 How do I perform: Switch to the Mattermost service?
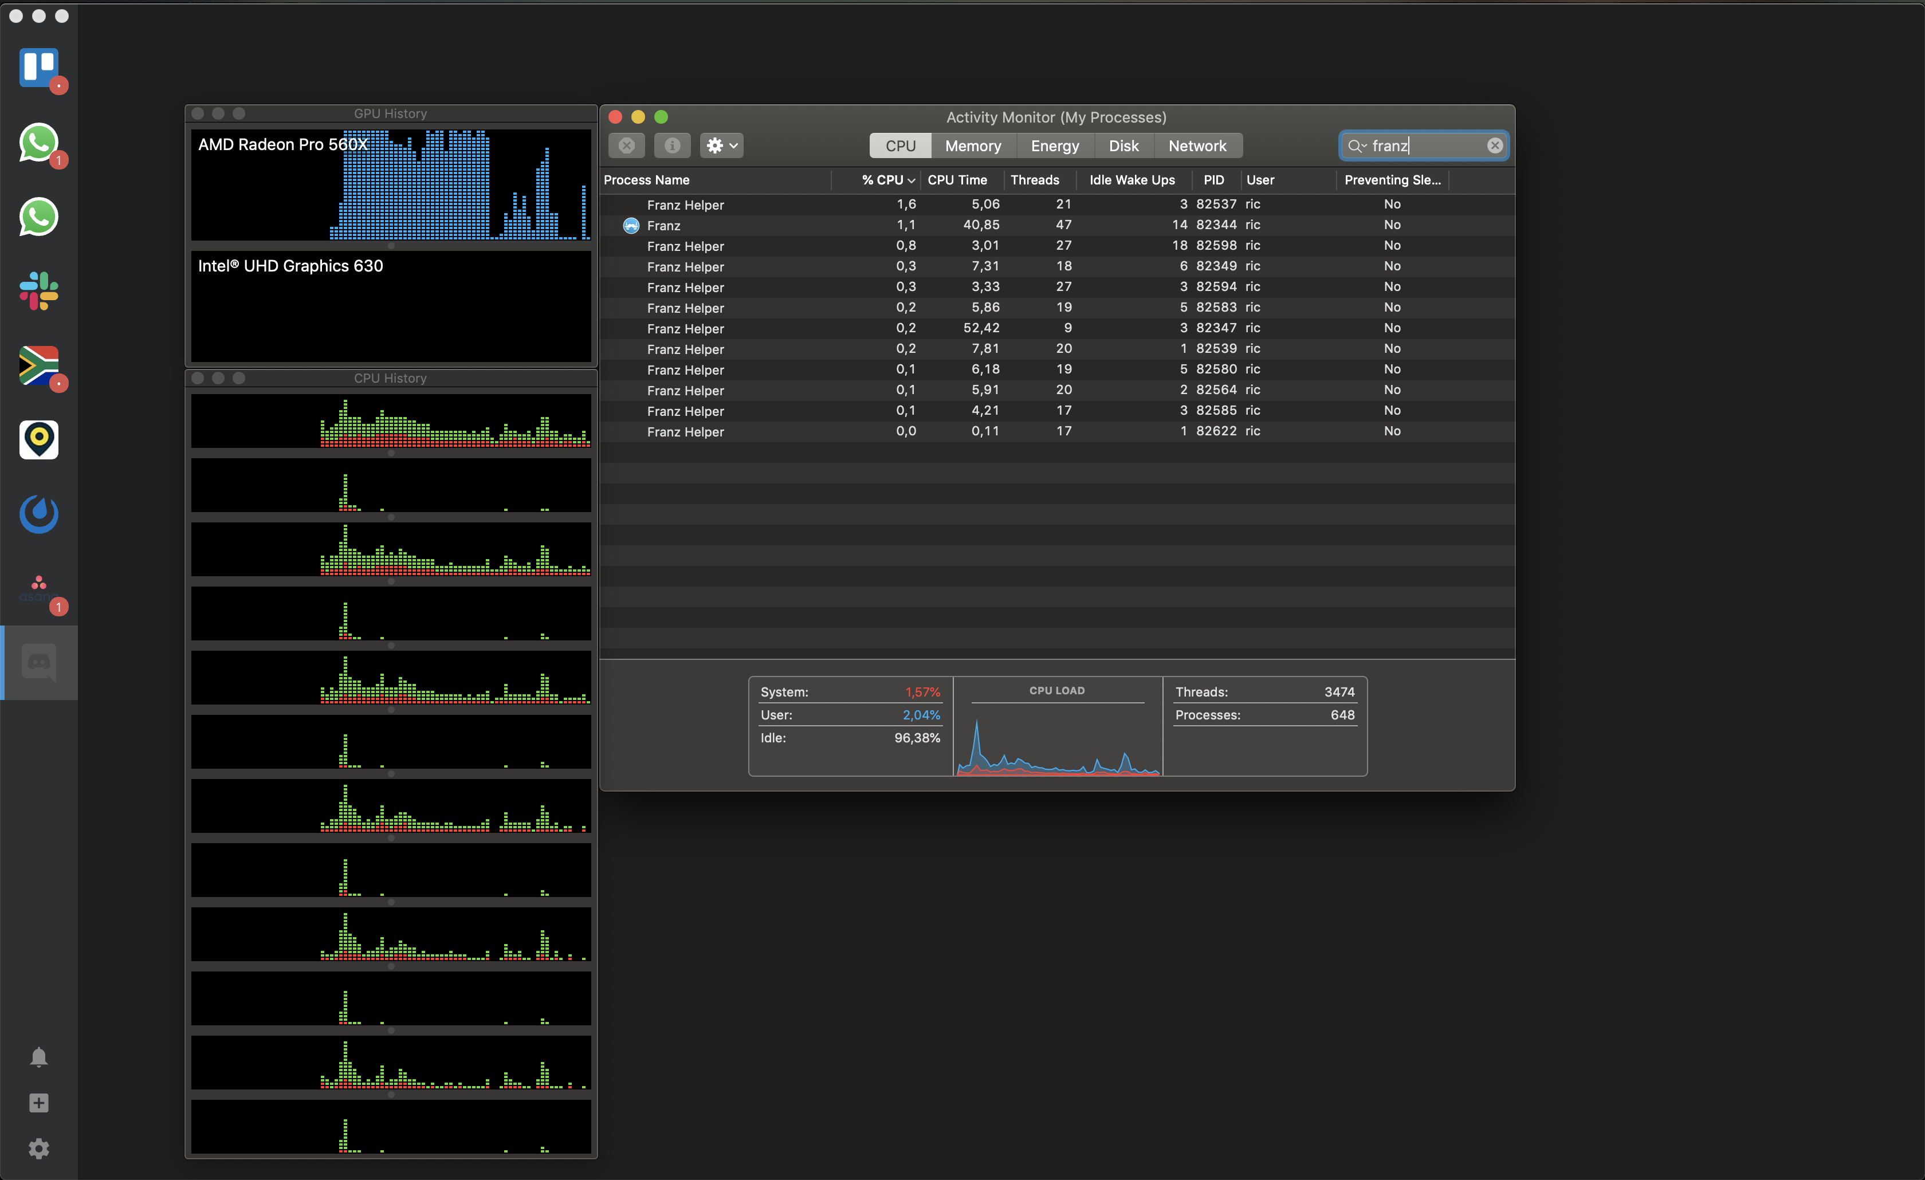[38, 514]
